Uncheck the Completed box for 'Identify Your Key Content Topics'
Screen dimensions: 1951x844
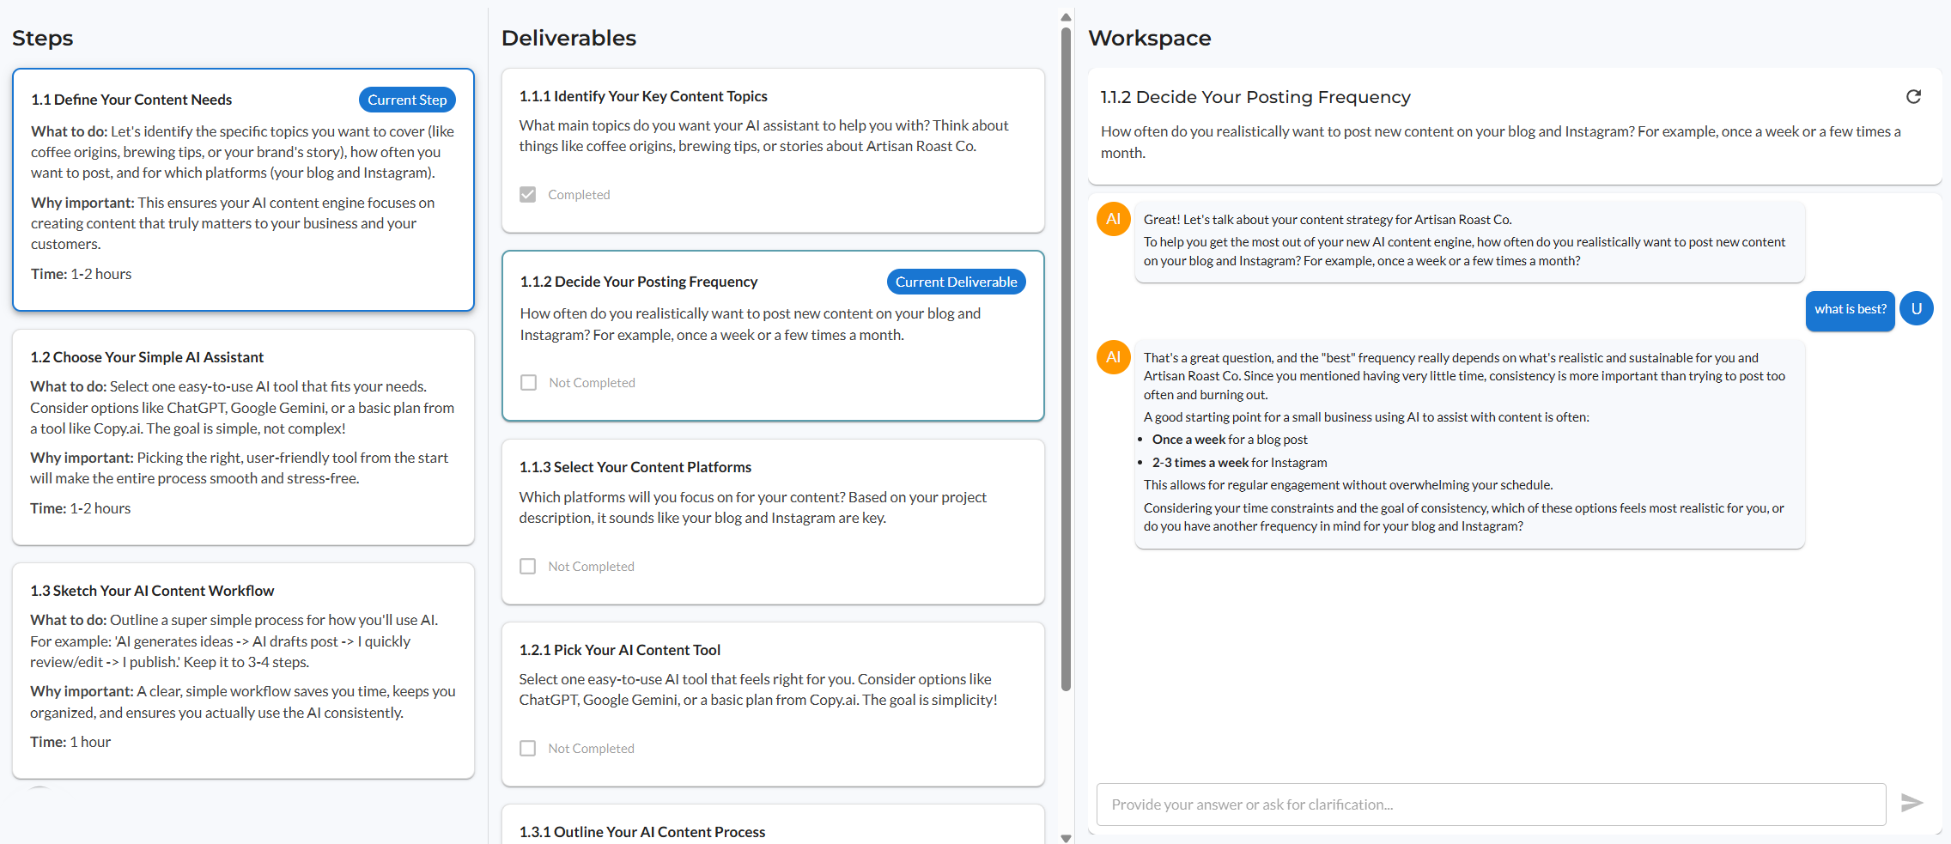point(527,194)
